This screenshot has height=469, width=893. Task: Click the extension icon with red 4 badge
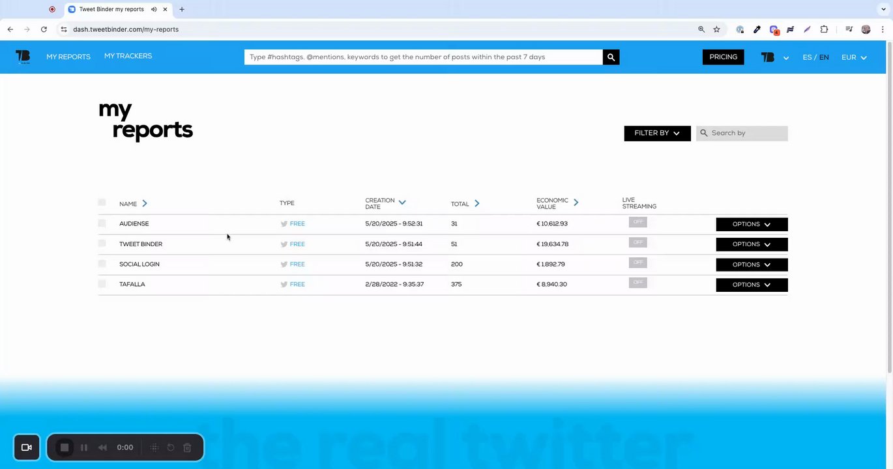(774, 30)
